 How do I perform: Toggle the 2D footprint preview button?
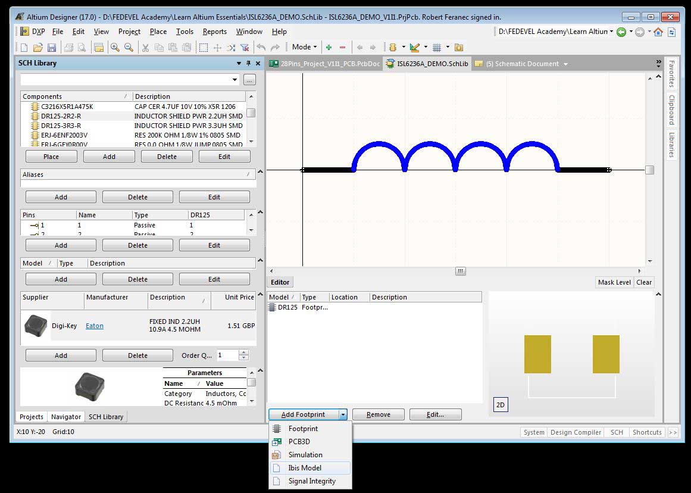point(501,405)
